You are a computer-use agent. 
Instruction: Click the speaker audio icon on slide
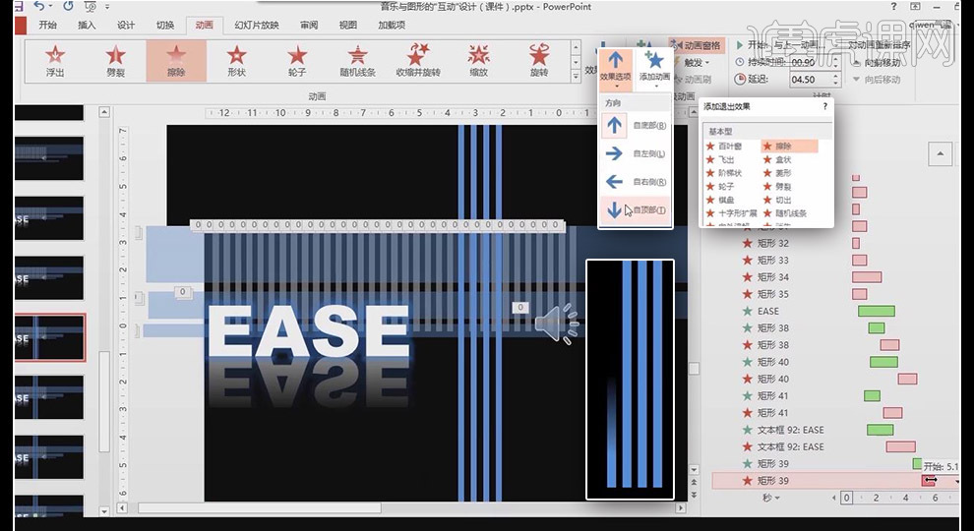[555, 324]
